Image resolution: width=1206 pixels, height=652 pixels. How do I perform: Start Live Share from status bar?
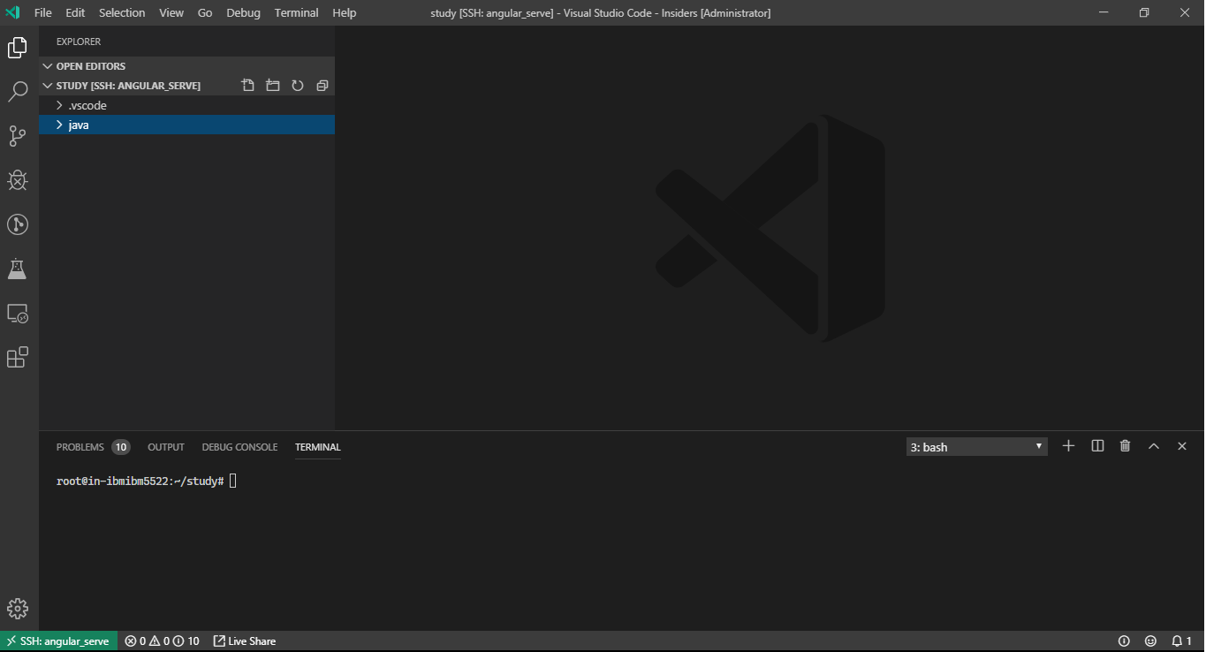tap(245, 641)
